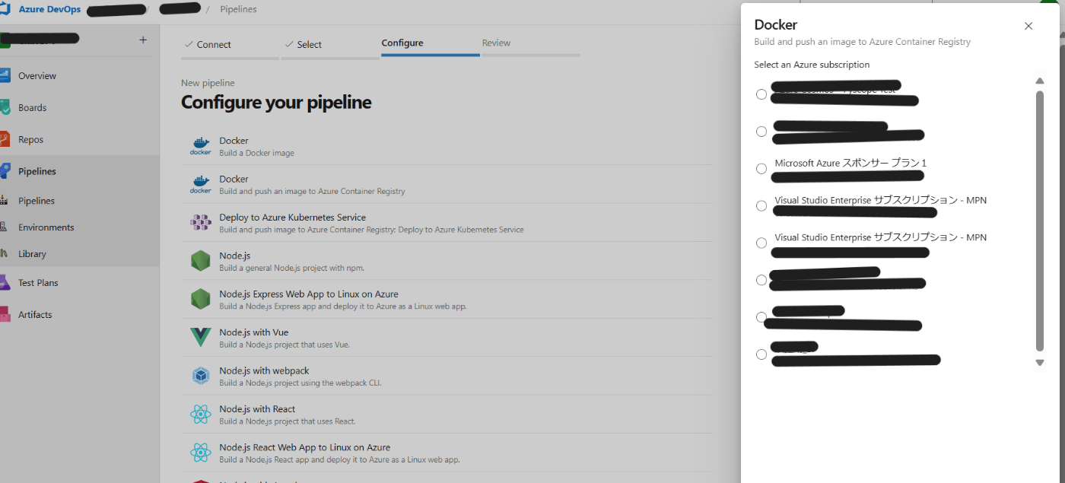Viewport: 1065px width, 483px height.
Task: Select the second redacted subscription radio button
Action: pyautogui.click(x=761, y=132)
